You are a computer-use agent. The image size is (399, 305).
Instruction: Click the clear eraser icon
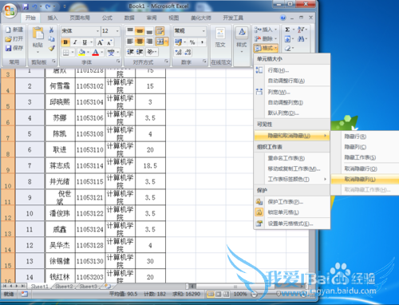[287, 49]
